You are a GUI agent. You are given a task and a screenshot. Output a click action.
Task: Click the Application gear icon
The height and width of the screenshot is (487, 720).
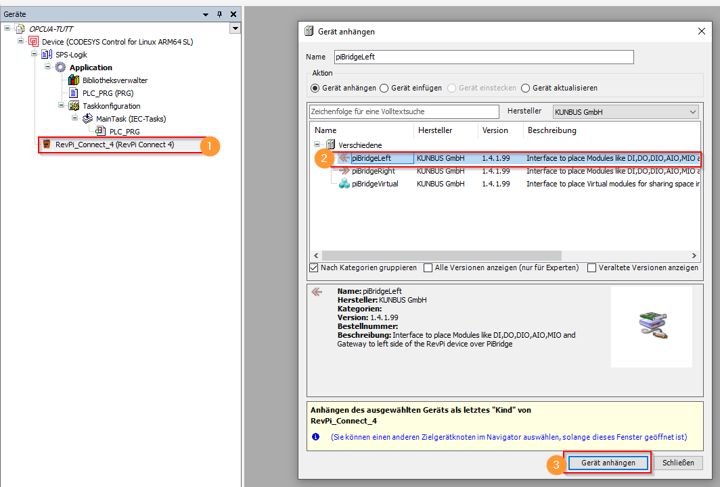tap(59, 67)
